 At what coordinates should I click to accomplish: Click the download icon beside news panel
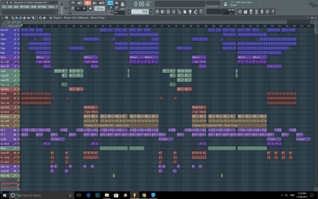click(225, 3)
